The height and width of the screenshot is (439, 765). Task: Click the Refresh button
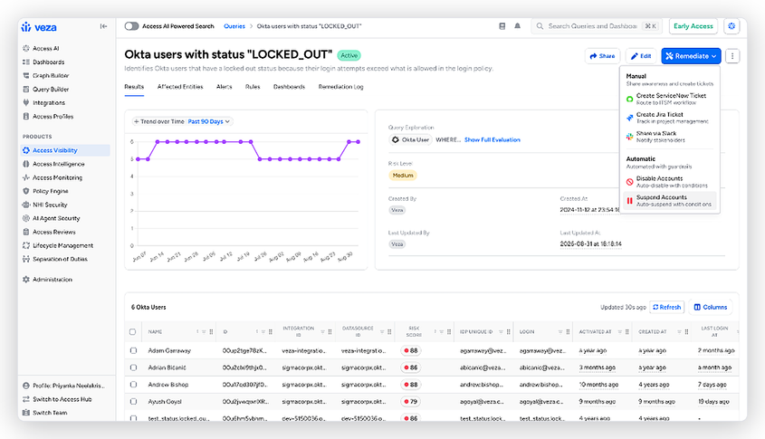667,308
